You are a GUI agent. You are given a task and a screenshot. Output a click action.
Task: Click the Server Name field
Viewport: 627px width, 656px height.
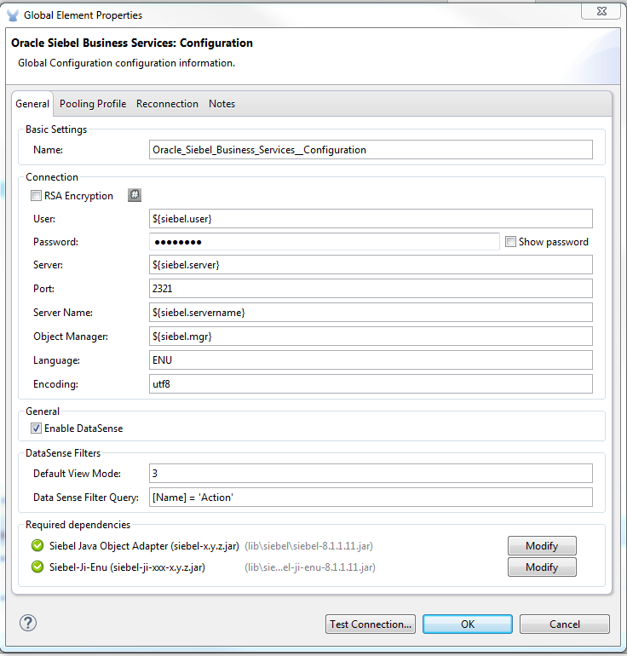pyautogui.click(x=371, y=312)
